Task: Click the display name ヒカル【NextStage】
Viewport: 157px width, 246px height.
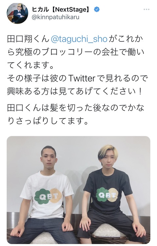Action: click(x=61, y=9)
